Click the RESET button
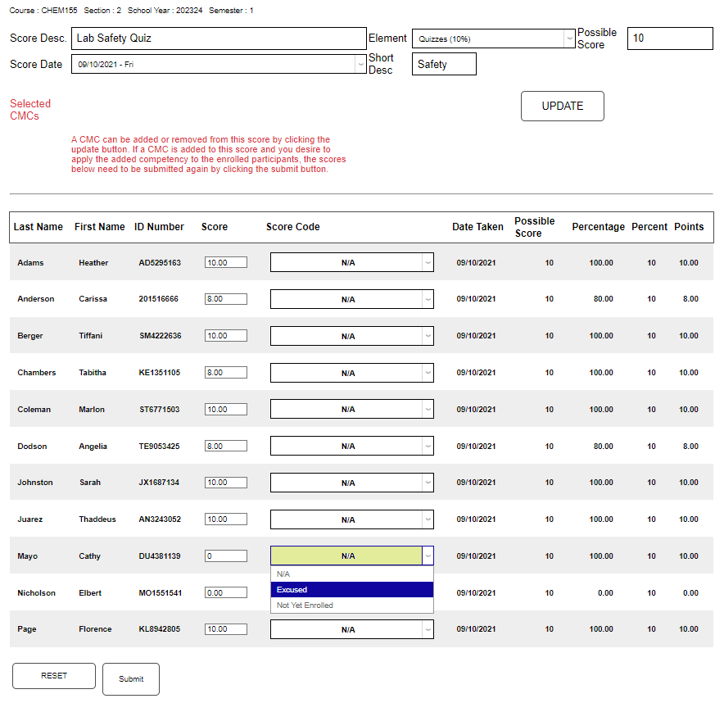724x703 pixels. point(53,675)
